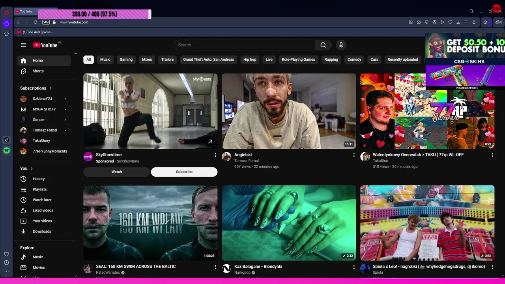Start voice search with microphone icon
The image size is (505, 284).
(x=341, y=45)
